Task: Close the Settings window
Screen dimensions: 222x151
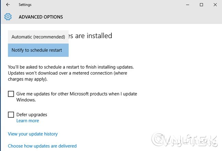Action: pos(215,5)
